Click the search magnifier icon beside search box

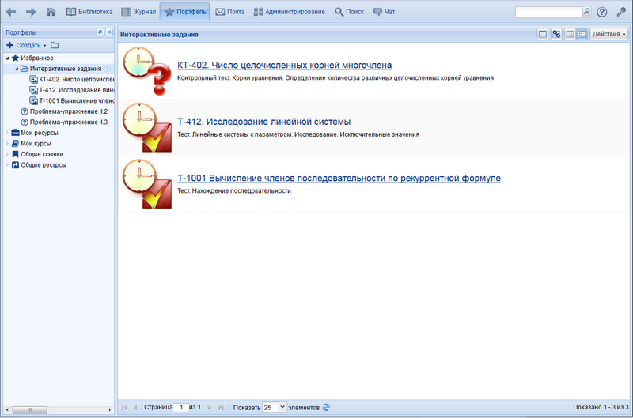pos(586,12)
